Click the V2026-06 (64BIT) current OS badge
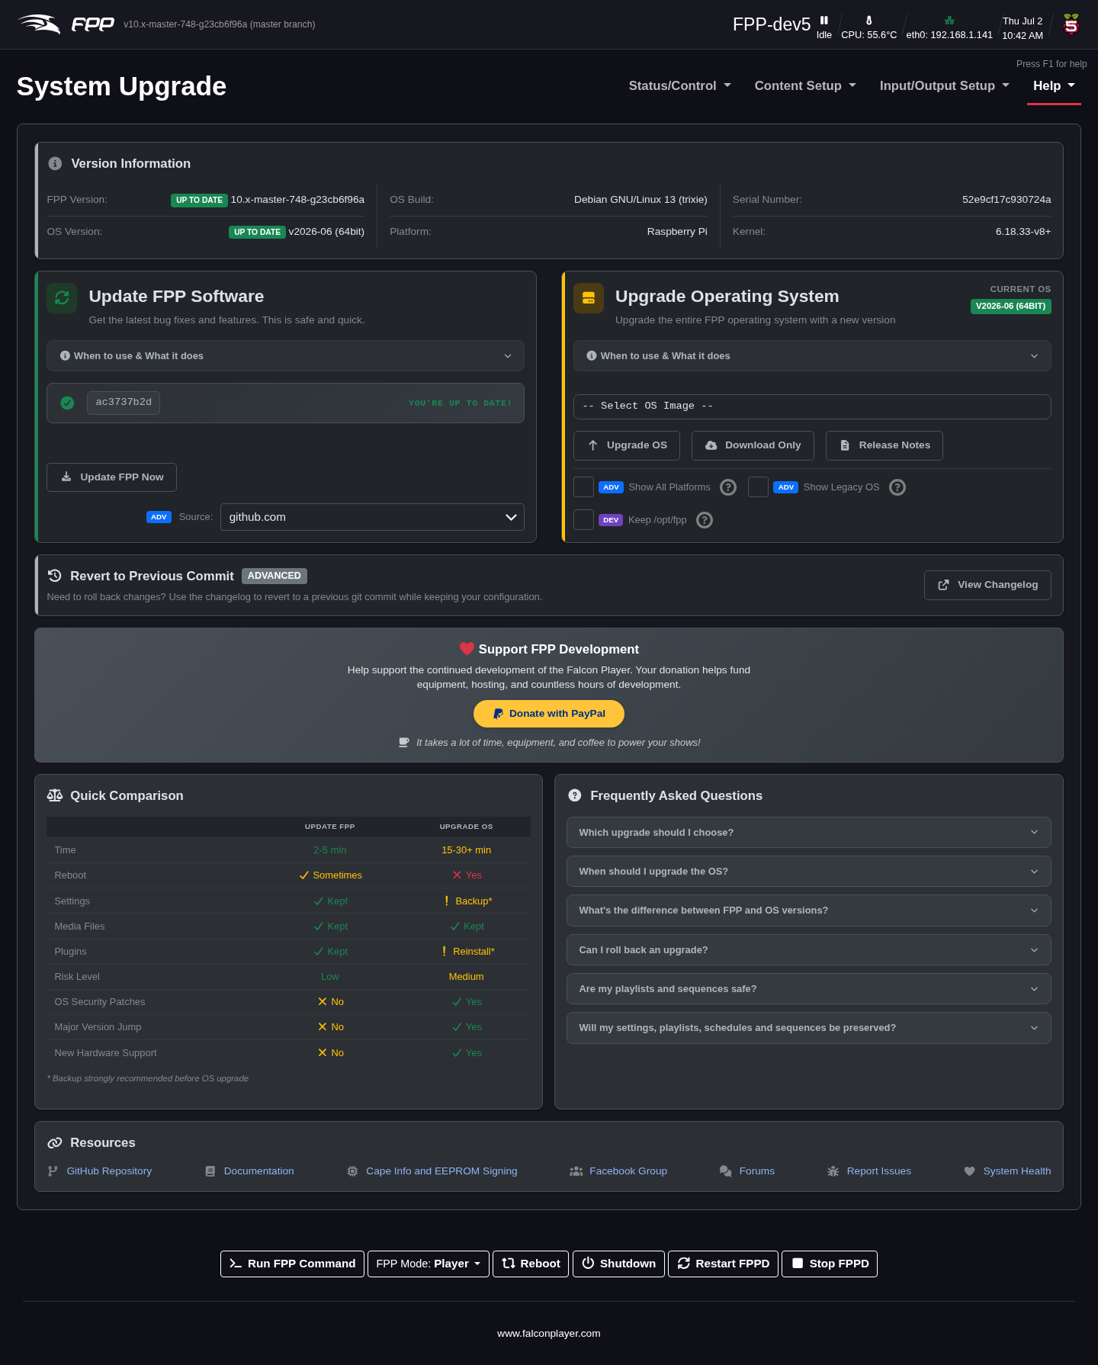Viewport: 1098px width, 1365px height. tap(1011, 306)
